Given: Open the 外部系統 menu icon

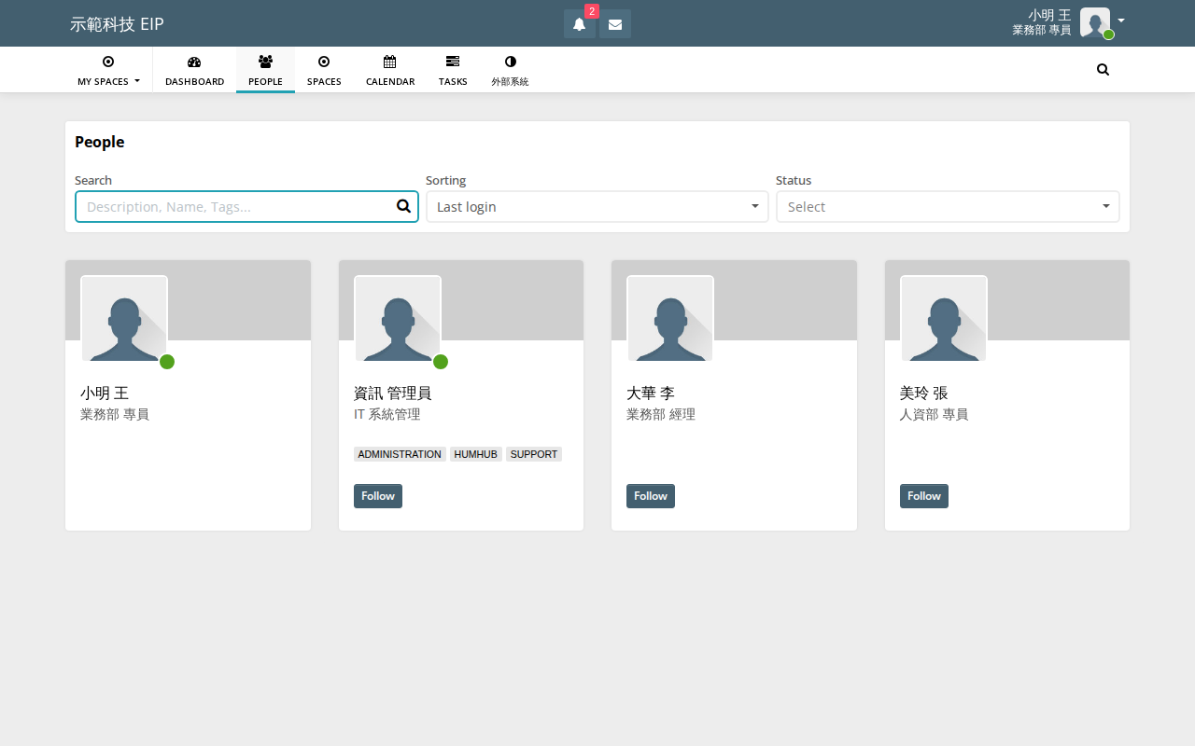Looking at the screenshot, I should point(510,62).
